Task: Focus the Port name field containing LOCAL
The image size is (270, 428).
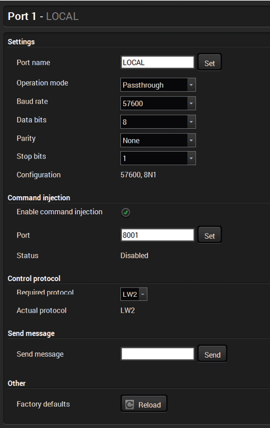Action: point(157,62)
